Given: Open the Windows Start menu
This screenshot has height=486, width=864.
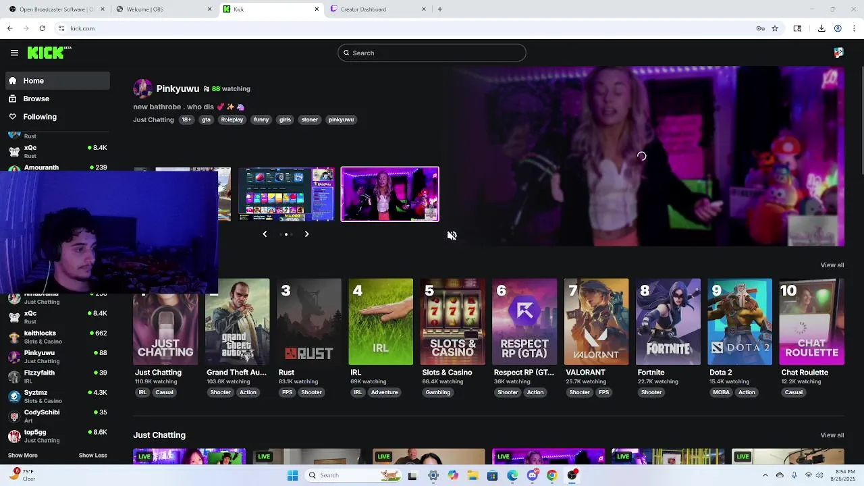Looking at the screenshot, I should pyautogui.click(x=292, y=475).
